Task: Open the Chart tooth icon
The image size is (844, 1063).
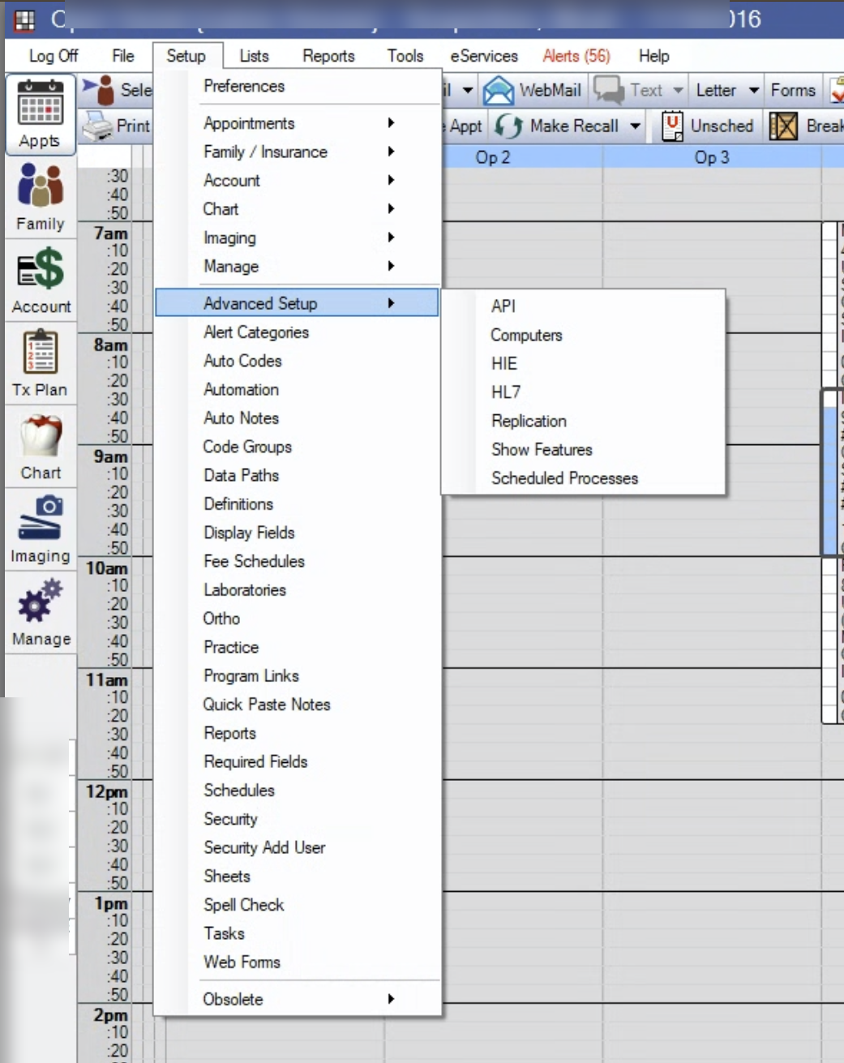Action: pyautogui.click(x=41, y=436)
